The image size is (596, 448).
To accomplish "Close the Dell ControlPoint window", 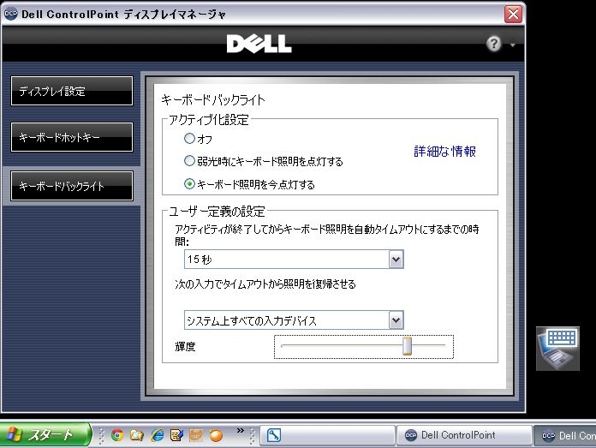I will (513, 14).
